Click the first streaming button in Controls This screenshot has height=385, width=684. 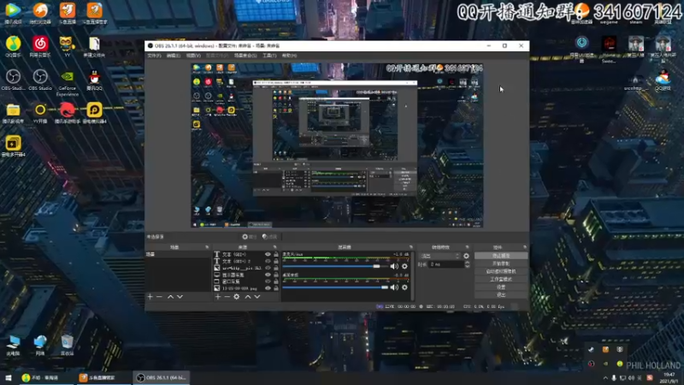tap(501, 256)
